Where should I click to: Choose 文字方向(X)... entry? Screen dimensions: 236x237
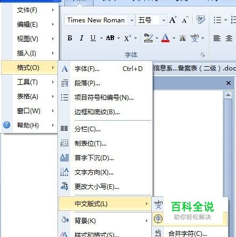click(105, 172)
